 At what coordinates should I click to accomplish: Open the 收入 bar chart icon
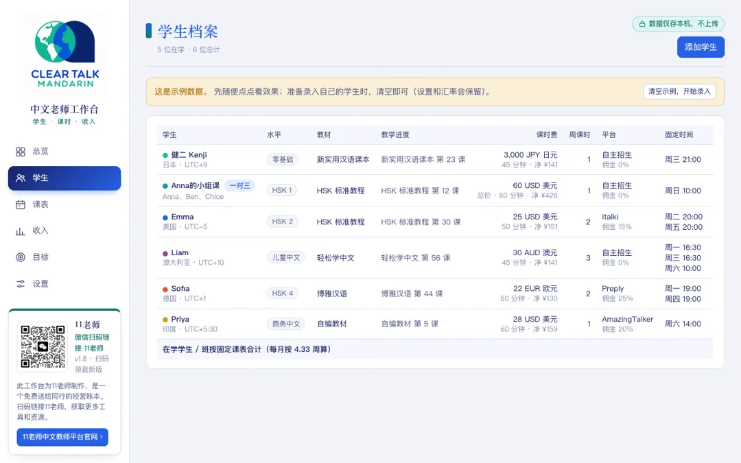21,231
